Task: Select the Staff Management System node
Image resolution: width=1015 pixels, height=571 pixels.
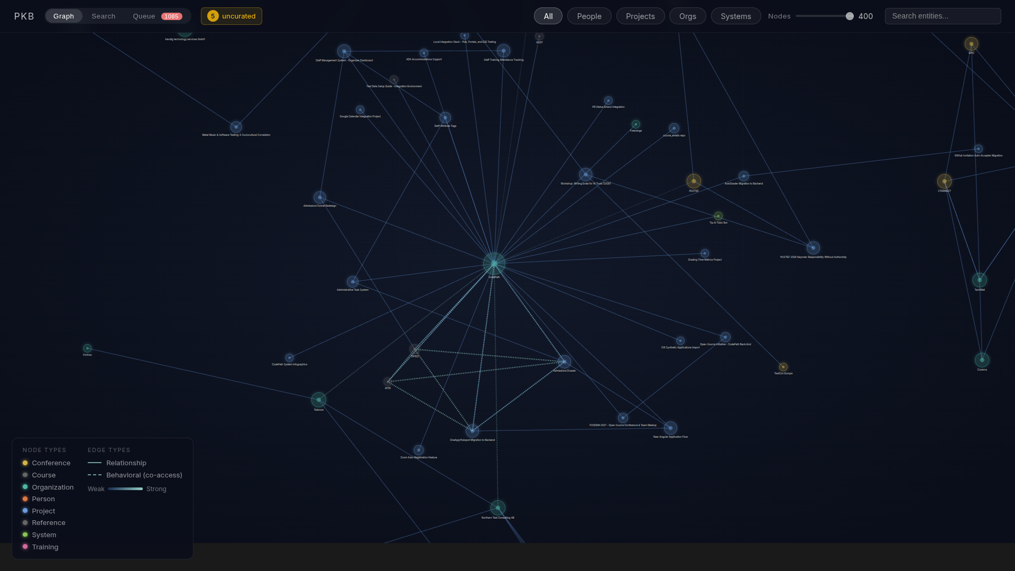Action: (344, 51)
